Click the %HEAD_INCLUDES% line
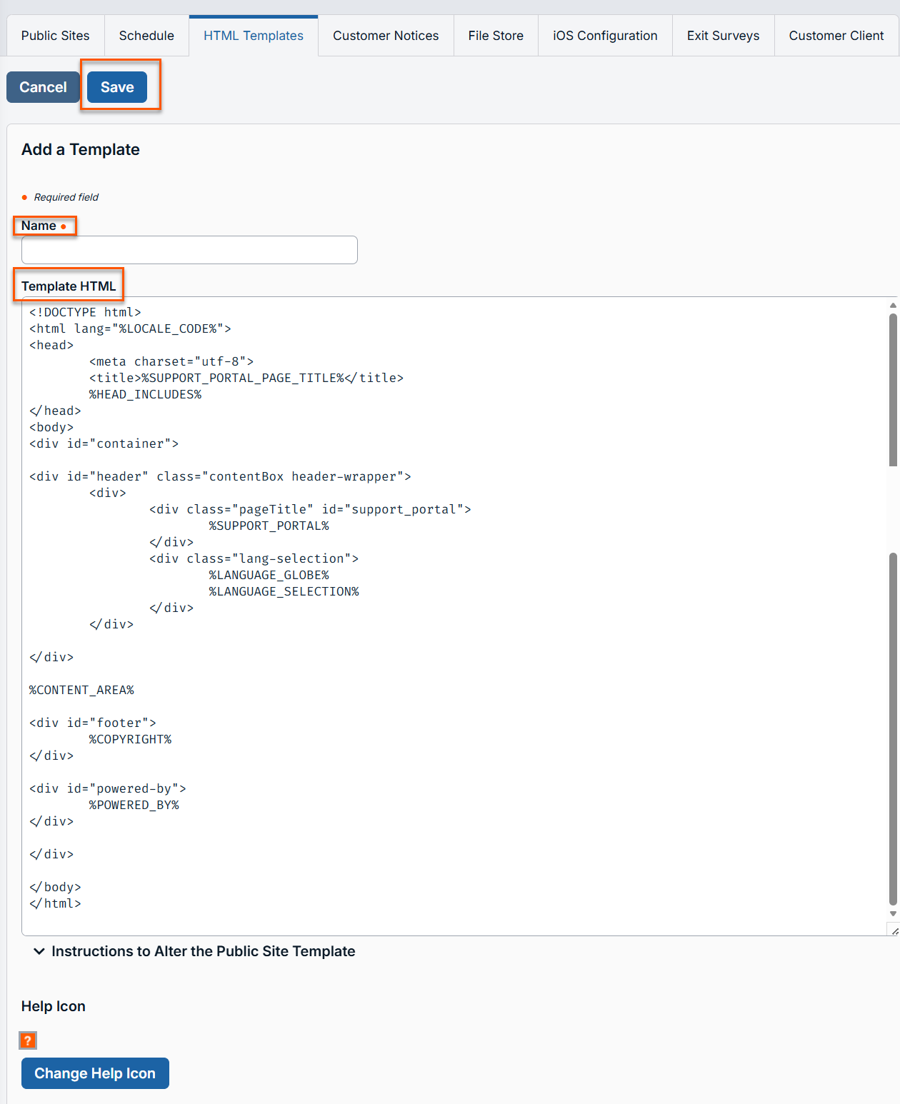The width and height of the screenshot is (900, 1104). click(146, 394)
